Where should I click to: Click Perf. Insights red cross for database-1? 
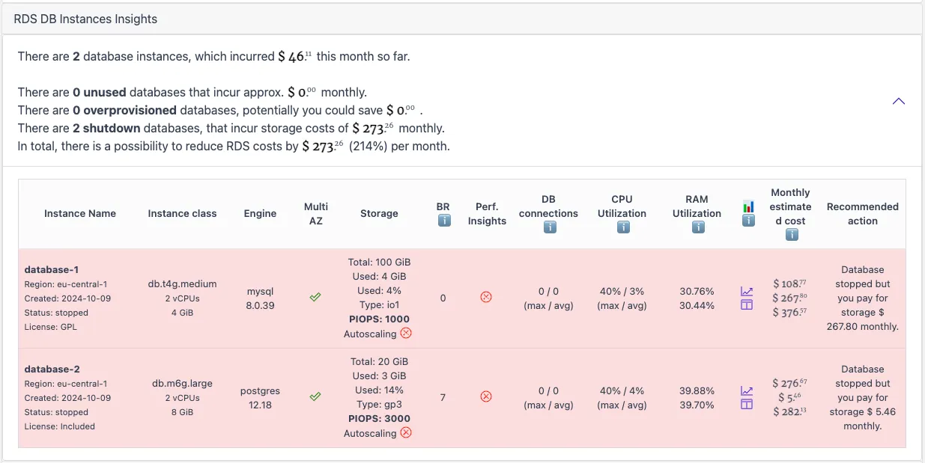(x=486, y=298)
